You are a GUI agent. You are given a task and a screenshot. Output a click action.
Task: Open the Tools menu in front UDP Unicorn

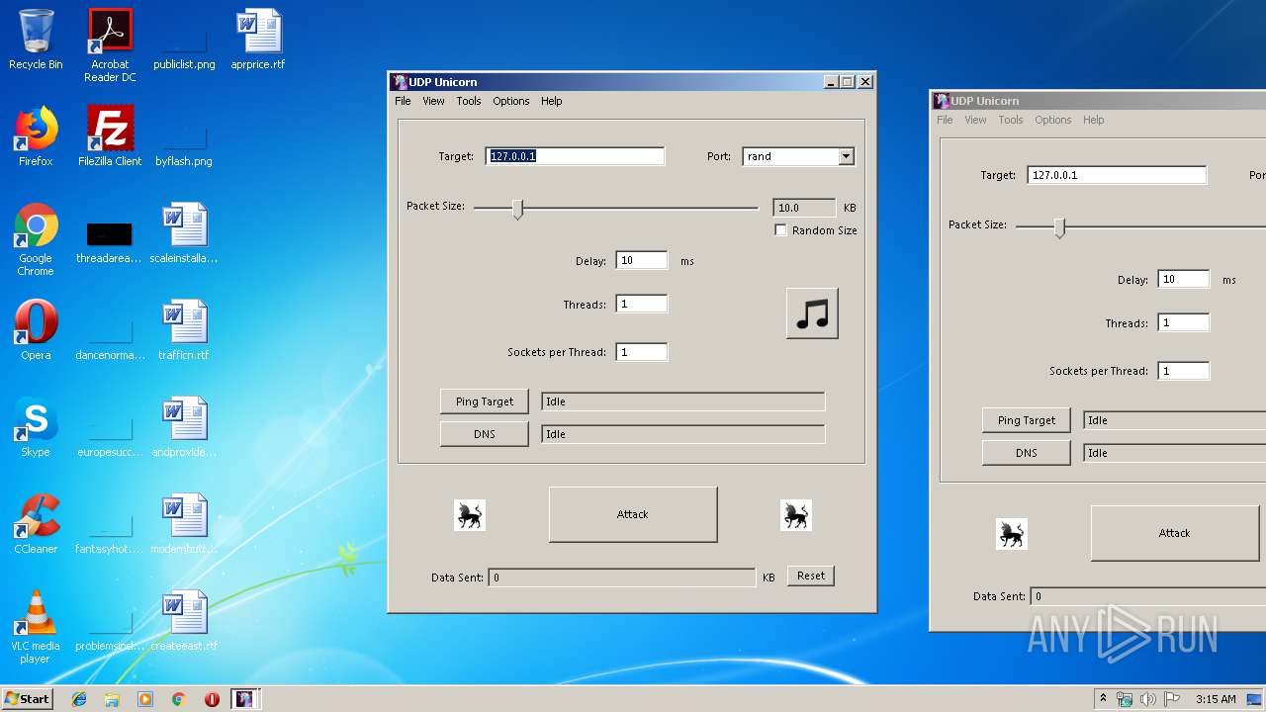pos(469,101)
